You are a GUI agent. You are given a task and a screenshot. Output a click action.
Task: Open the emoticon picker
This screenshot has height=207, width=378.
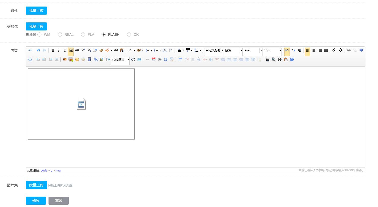pos(77,59)
